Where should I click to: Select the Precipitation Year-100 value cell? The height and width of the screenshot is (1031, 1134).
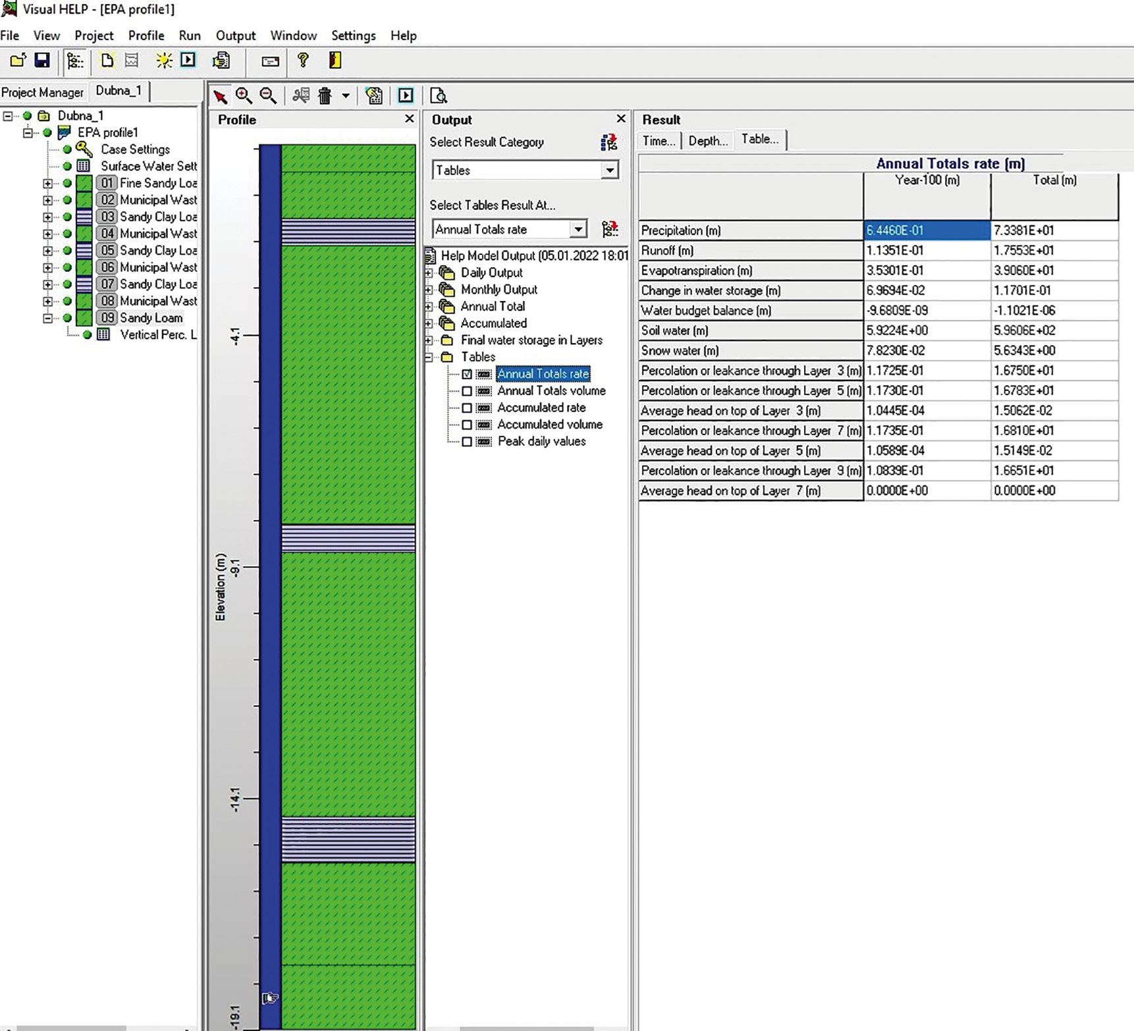pyautogui.click(x=927, y=230)
